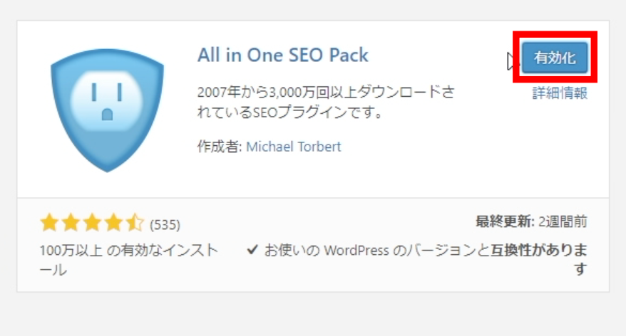This screenshot has height=336, width=626.
Task: Click the compatibility checkmark icon
Action: (x=252, y=250)
